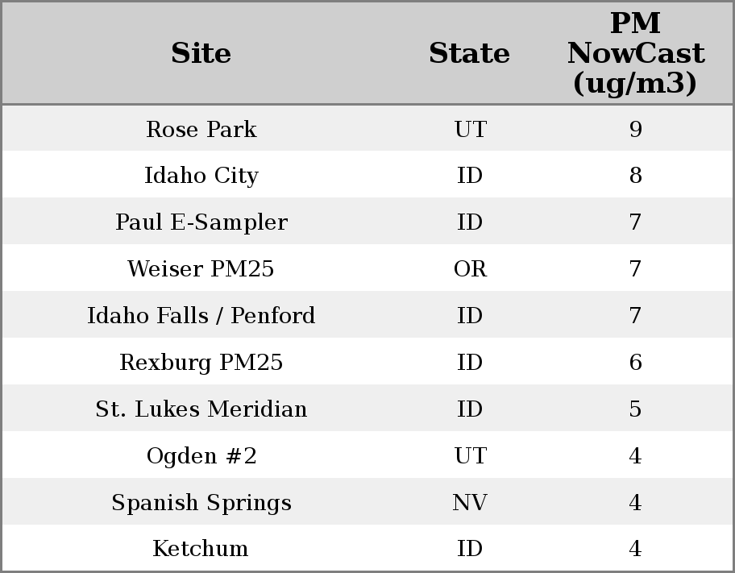Click the State column header
This screenshot has height=573, width=735.
tap(469, 53)
